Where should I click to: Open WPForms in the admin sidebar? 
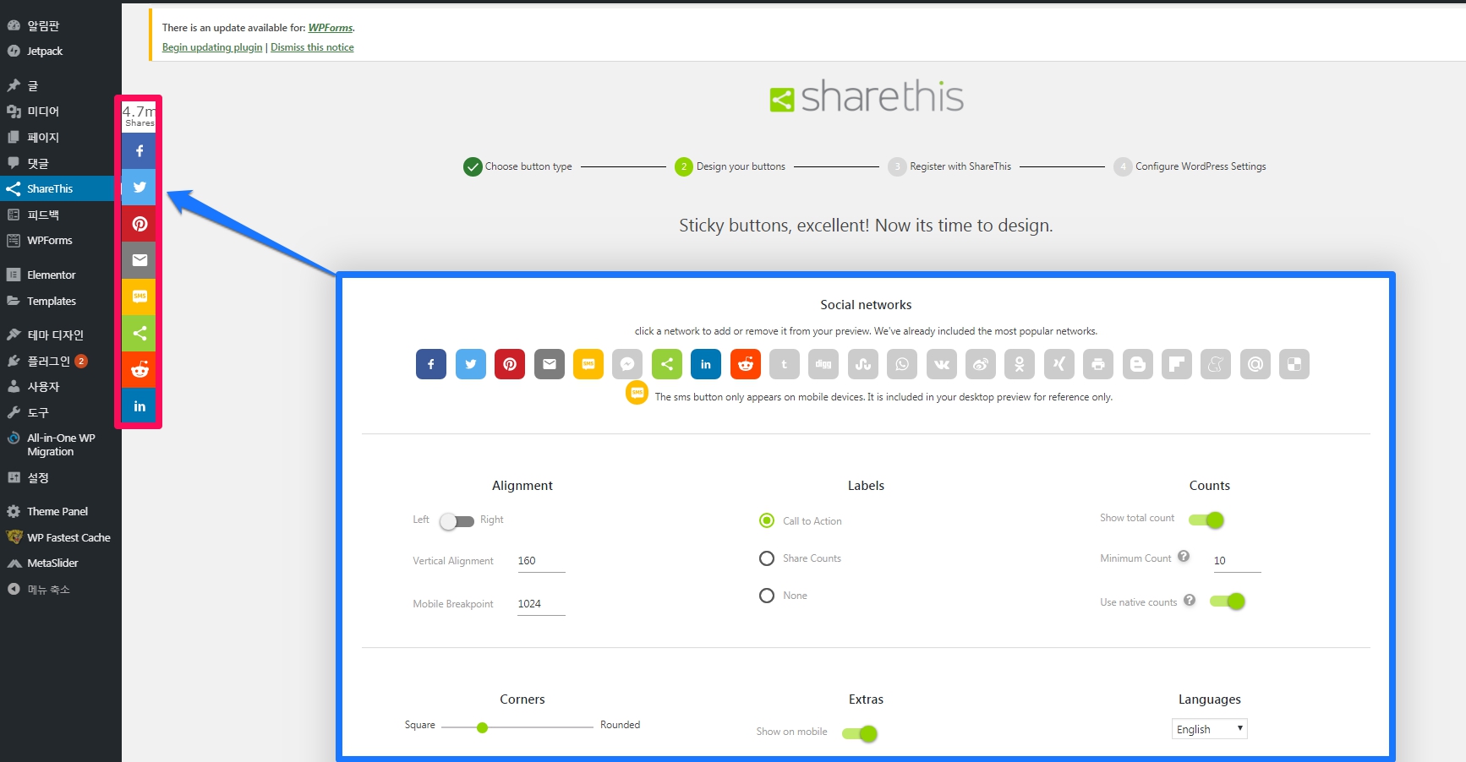click(x=49, y=240)
